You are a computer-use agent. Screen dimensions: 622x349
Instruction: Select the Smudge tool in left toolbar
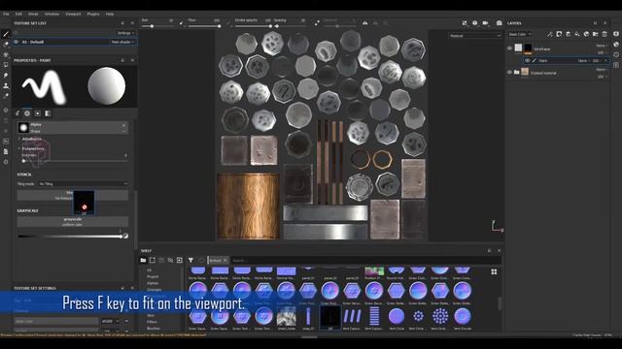point(6,76)
